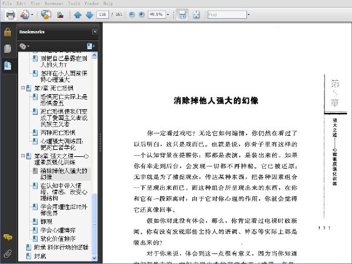352x264 pixels.
Task: Go to next page with down arrow
Action: (89, 15)
